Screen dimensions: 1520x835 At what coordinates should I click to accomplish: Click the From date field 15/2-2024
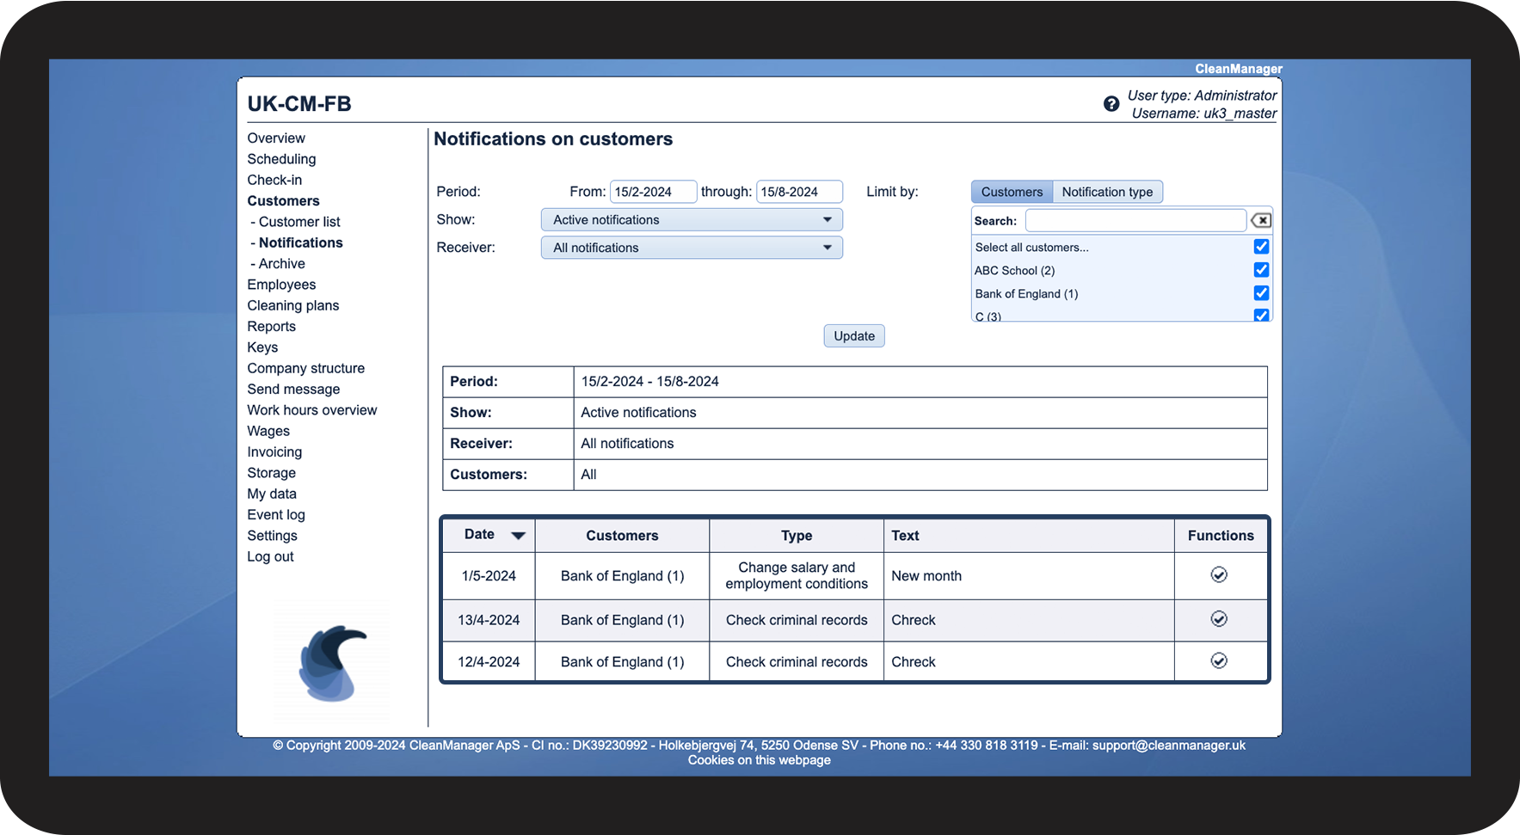point(653,192)
